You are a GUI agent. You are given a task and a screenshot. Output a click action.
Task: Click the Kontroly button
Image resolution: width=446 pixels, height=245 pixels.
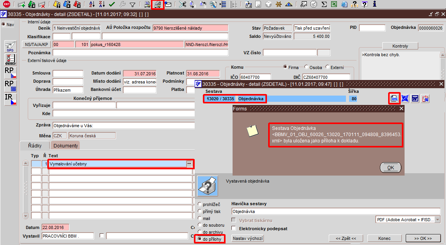(x=400, y=46)
